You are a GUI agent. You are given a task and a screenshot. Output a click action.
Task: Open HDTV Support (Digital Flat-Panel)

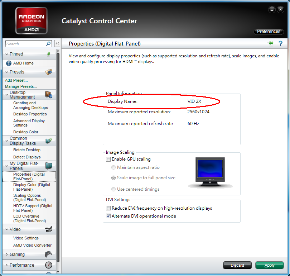33,208
